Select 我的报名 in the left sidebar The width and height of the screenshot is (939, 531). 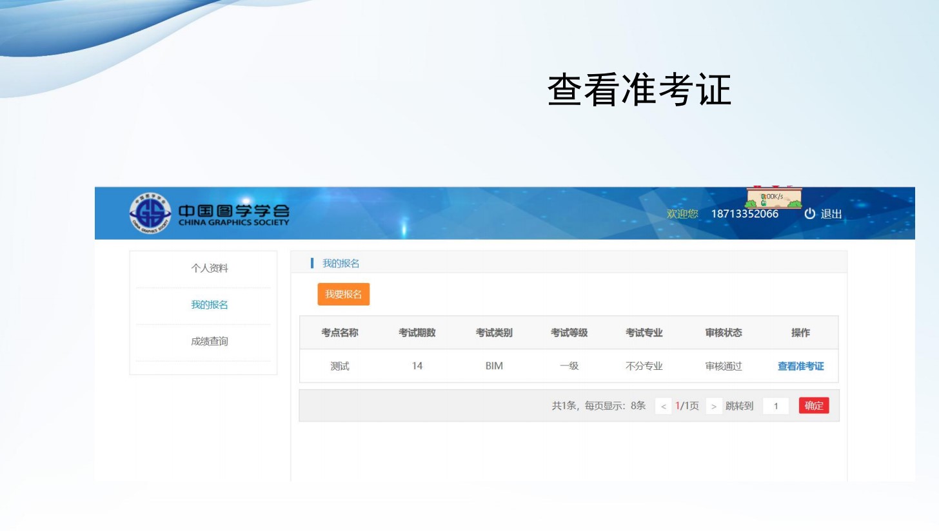click(209, 305)
